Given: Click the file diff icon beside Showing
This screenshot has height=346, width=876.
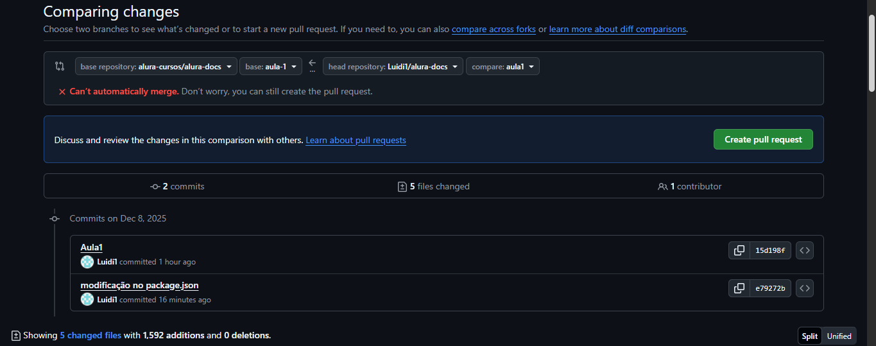Looking at the screenshot, I should pyautogui.click(x=16, y=336).
